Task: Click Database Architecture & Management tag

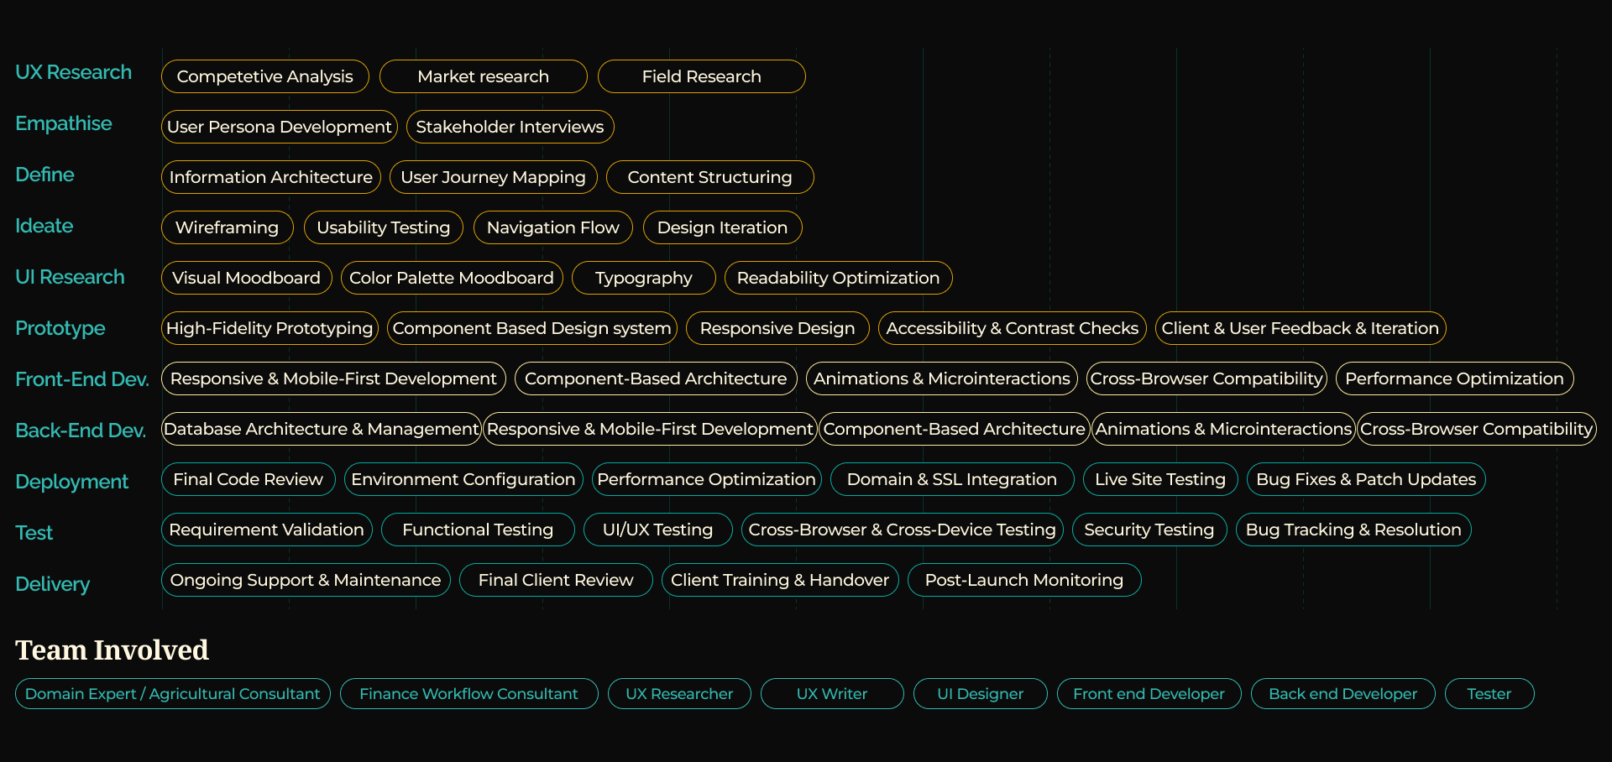Action: tap(321, 429)
